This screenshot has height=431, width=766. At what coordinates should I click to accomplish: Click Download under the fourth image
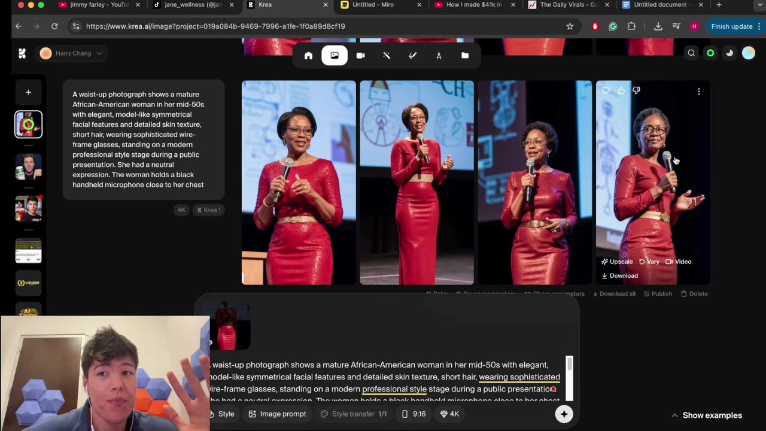click(619, 275)
